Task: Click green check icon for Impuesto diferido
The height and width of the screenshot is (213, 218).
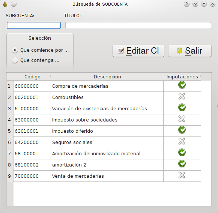Action: click(182, 130)
